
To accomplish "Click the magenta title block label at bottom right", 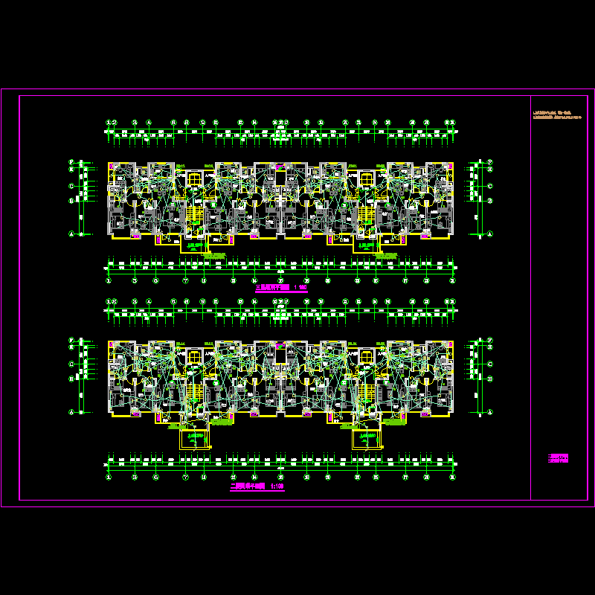I will pos(558,457).
